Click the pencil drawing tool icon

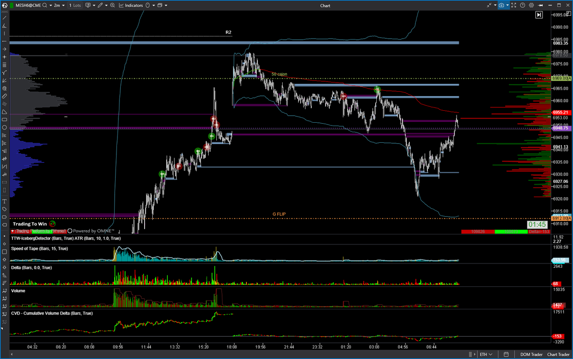pos(100,5)
